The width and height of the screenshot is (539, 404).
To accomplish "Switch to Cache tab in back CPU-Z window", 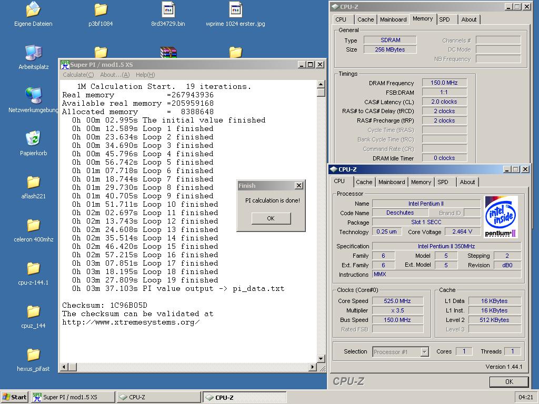I will tap(366, 19).
